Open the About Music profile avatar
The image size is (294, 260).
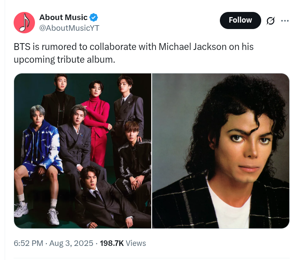click(24, 23)
